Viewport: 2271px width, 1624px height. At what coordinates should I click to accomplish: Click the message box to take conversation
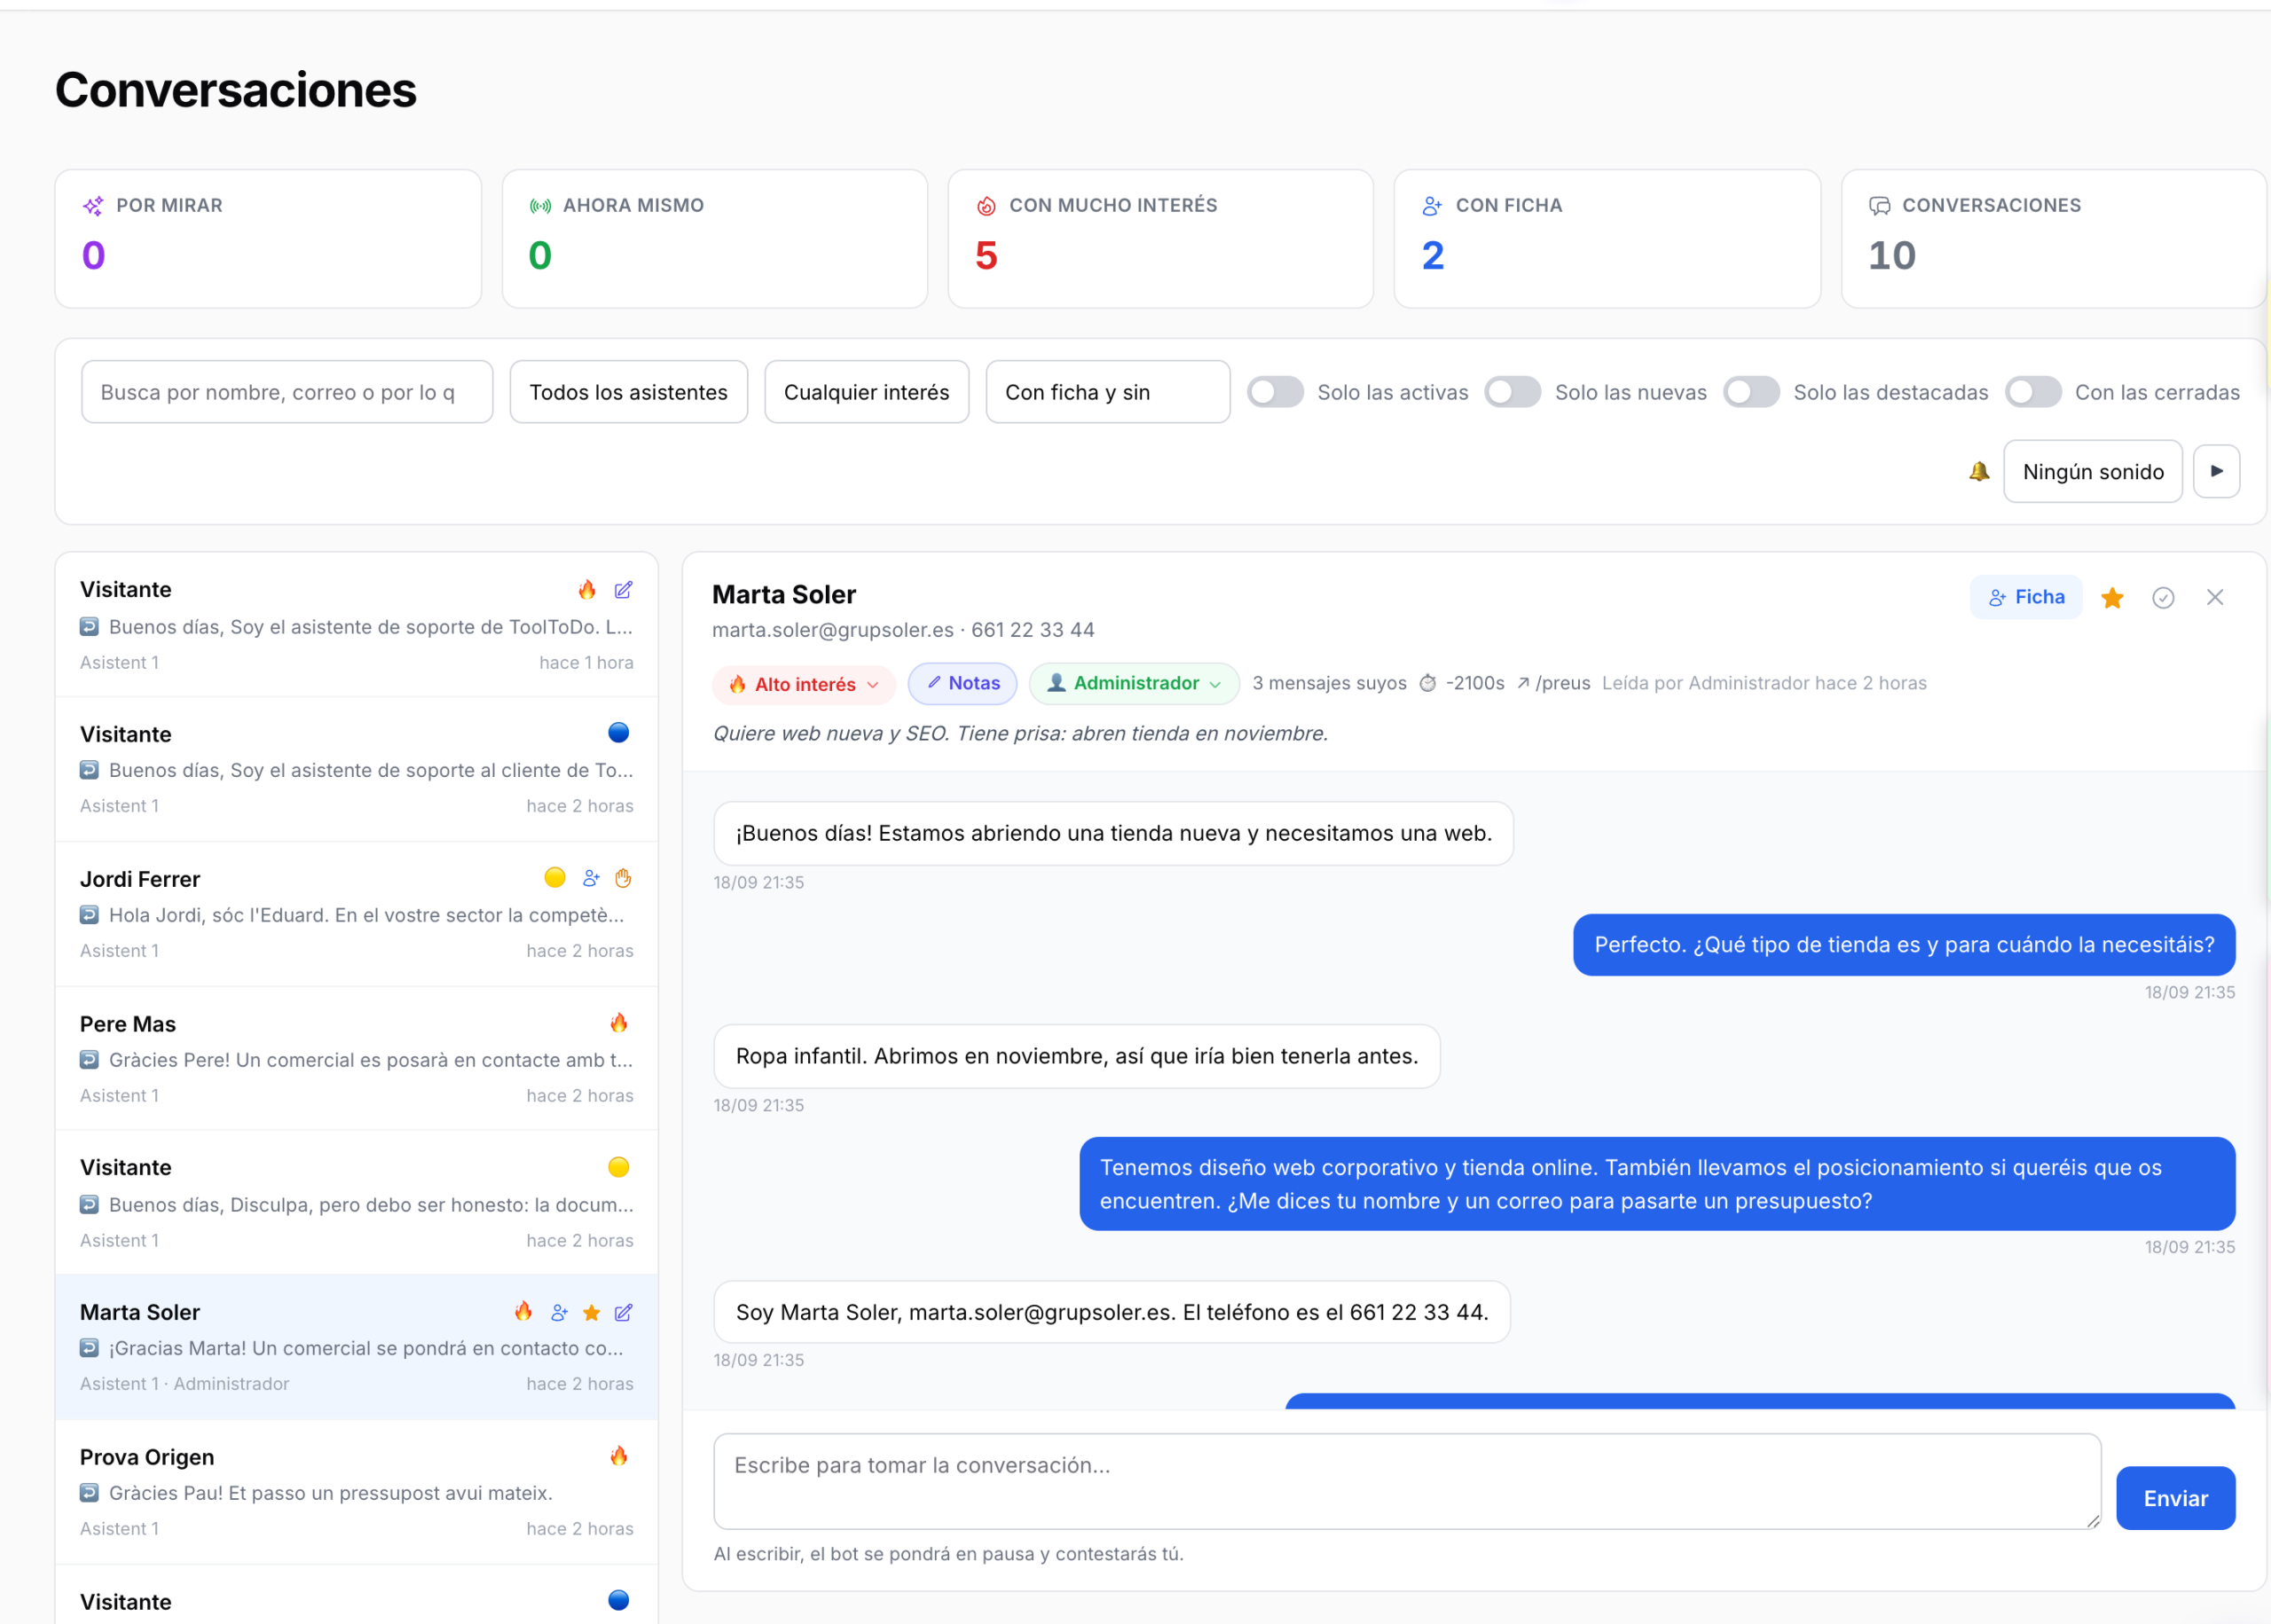pyautogui.click(x=1407, y=1481)
